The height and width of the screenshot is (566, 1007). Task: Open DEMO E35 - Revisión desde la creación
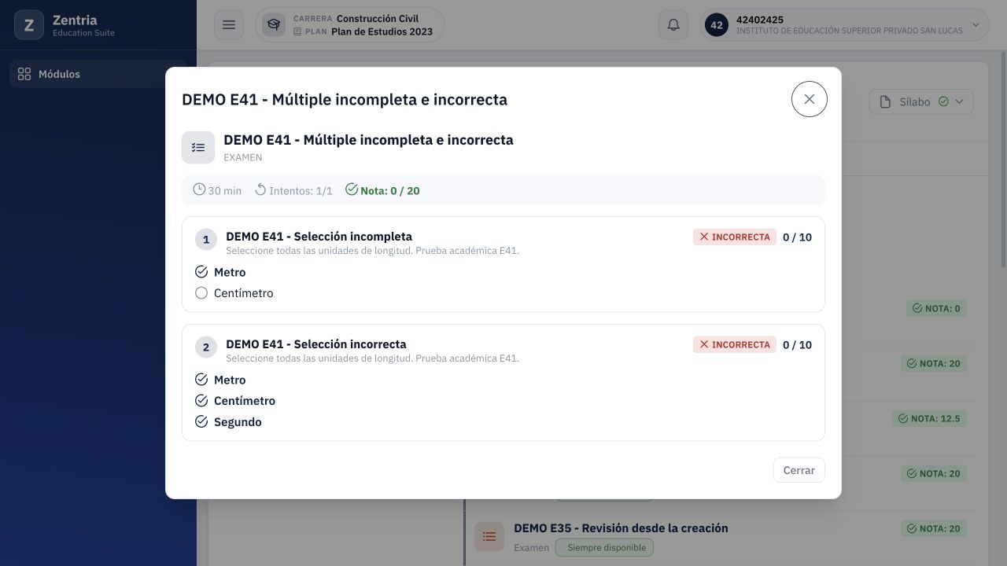(x=621, y=528)
